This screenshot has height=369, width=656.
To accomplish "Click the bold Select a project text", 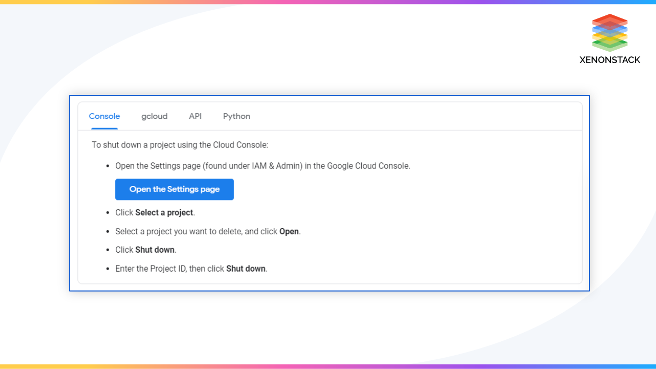I will (164, 212).
